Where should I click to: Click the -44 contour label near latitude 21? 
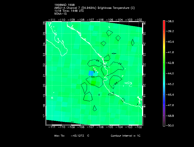pyautogui.click(x=92, y=77)
